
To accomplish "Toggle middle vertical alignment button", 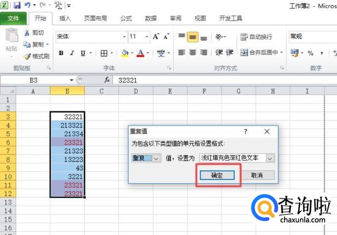I will click(x=193, y=37).
